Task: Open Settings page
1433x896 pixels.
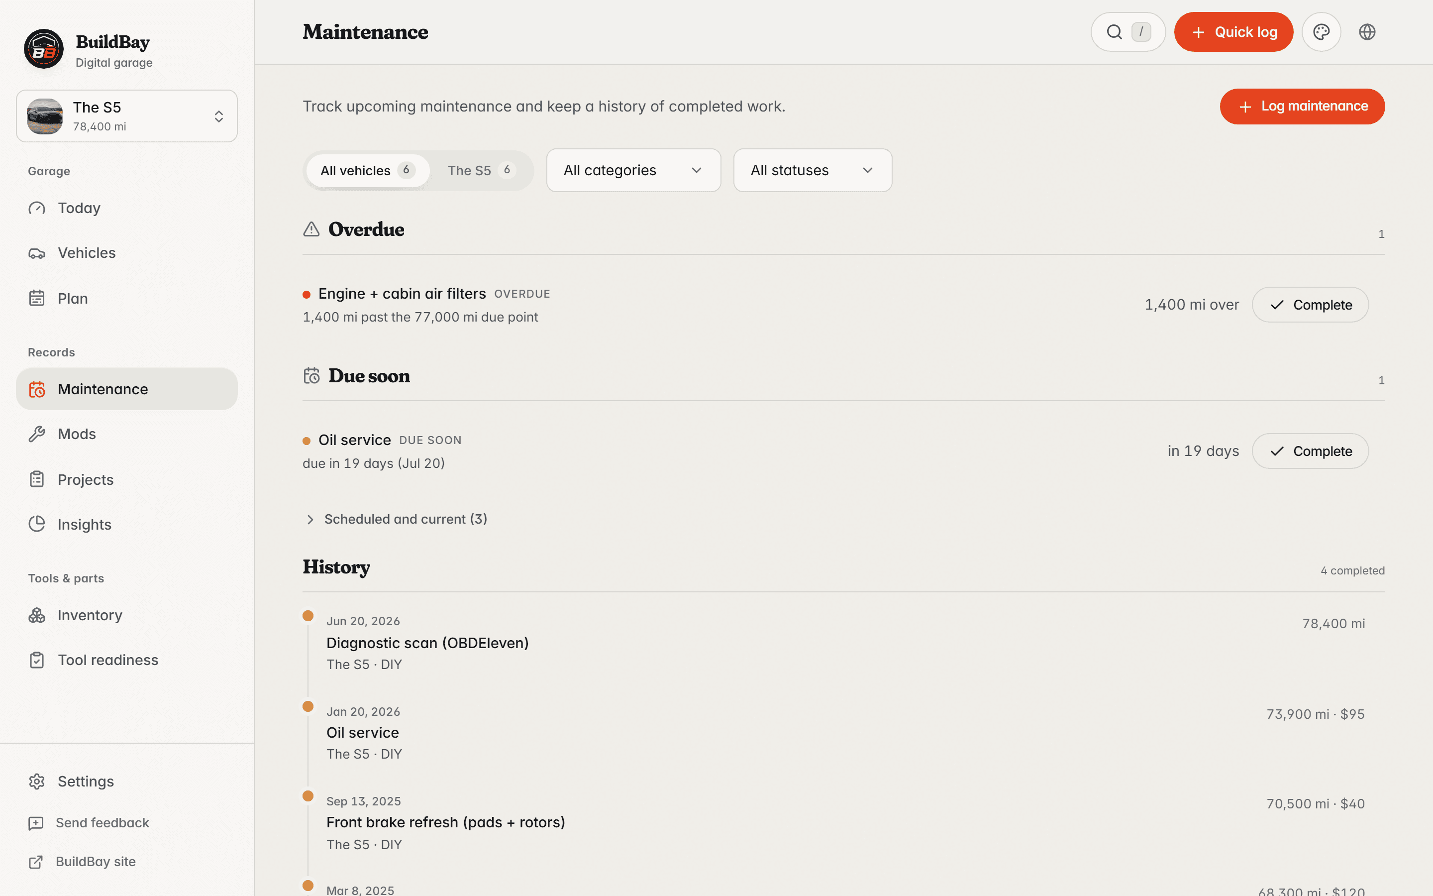Action: pyautogui.click(x=127, y=782)
